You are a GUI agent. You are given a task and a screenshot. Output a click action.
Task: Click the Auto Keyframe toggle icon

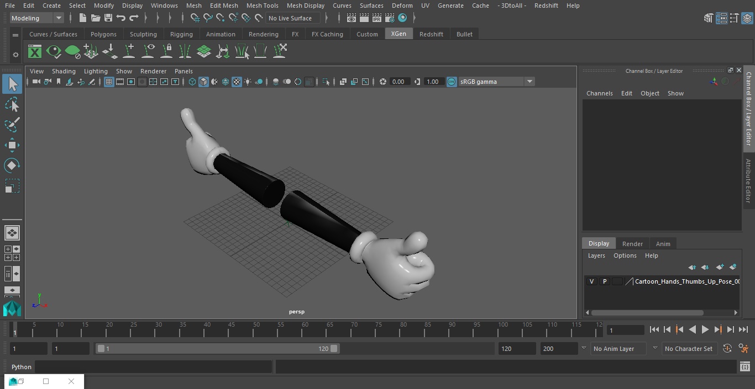(x=727, y=349)
